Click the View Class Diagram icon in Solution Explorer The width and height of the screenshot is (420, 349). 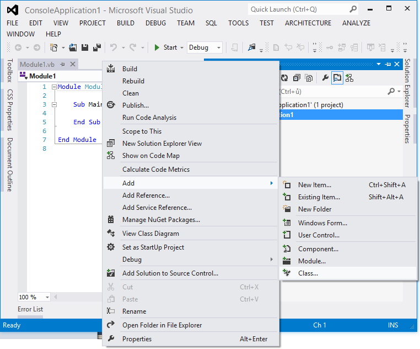point(349,78)
